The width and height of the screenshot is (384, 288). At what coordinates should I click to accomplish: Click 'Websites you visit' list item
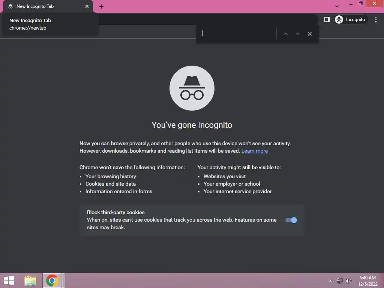[x=225, y=176]
